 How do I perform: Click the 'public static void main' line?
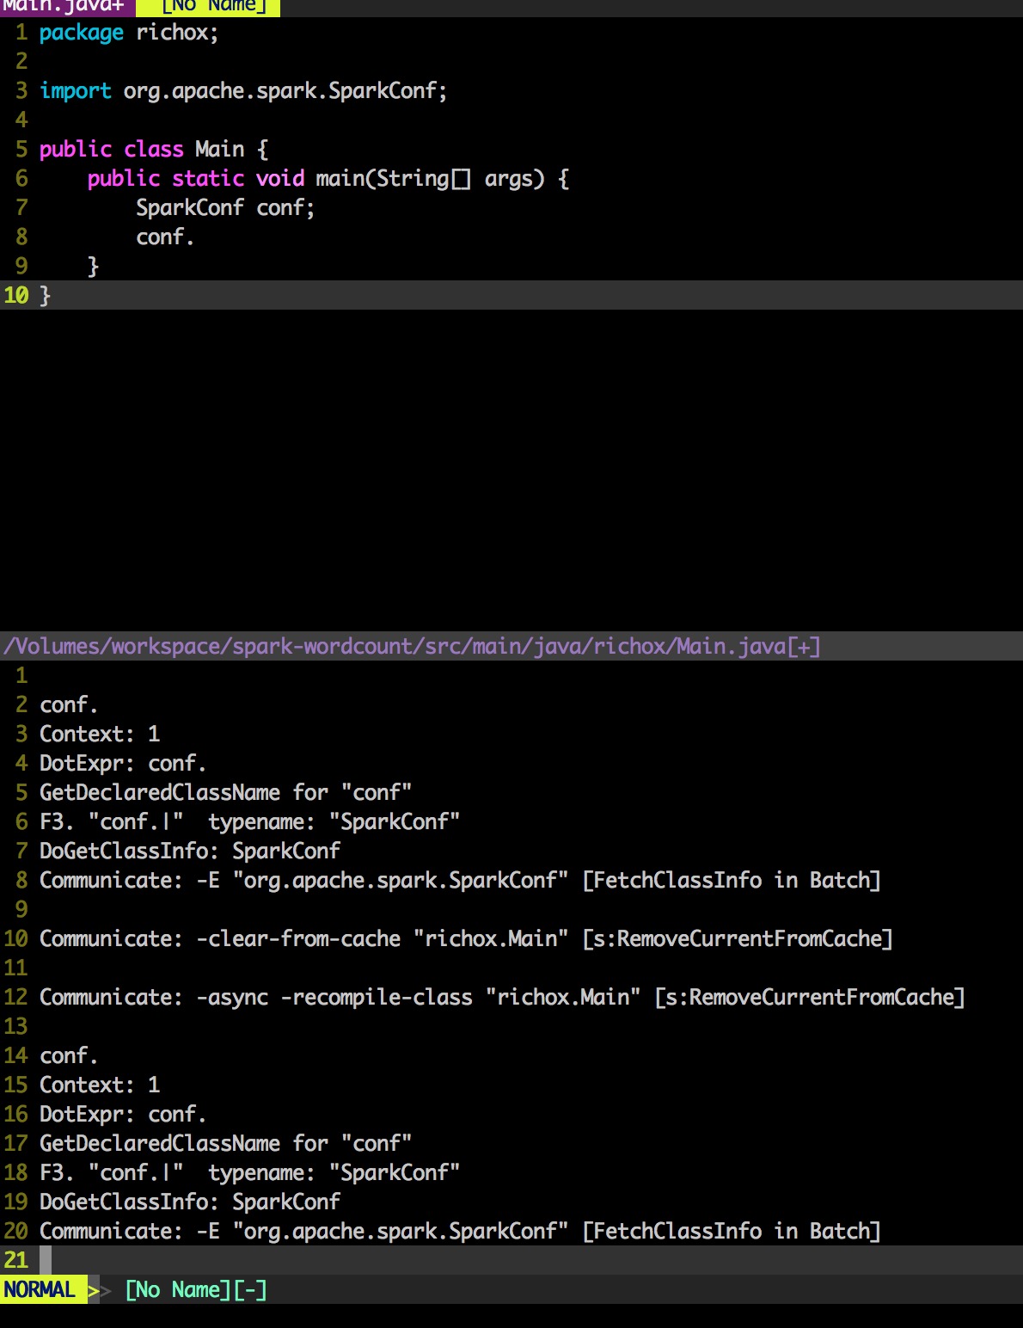[328, 179]
